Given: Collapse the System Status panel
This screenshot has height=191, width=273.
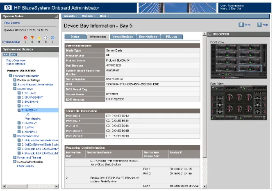Looking at the screenshot, I should (56, 16).
